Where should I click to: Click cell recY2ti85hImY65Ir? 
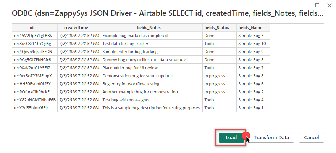tap(35, 108)
